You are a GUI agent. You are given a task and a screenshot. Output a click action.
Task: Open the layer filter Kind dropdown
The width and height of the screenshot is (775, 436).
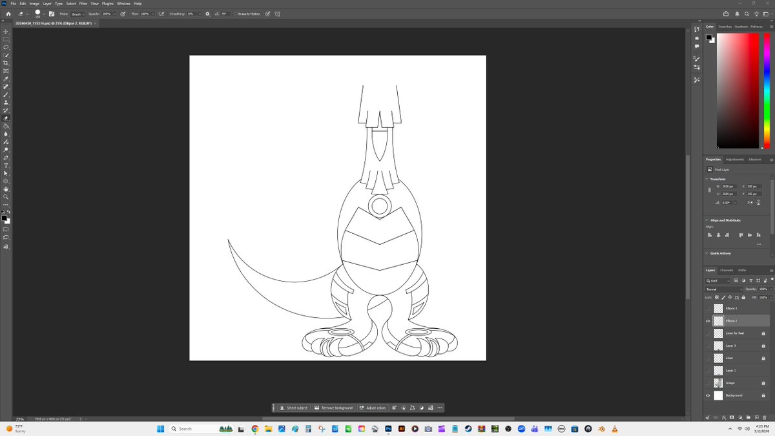tap(718, 281)
